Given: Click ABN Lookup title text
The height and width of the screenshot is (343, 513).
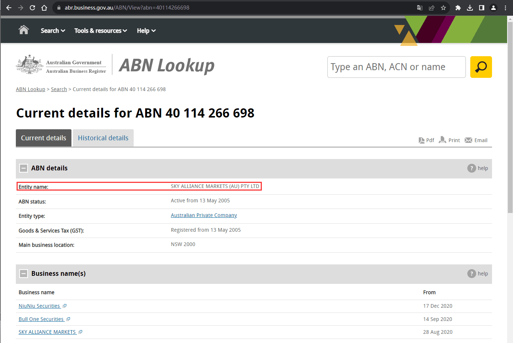Looking at the screenshot, I should click(167, 65).
